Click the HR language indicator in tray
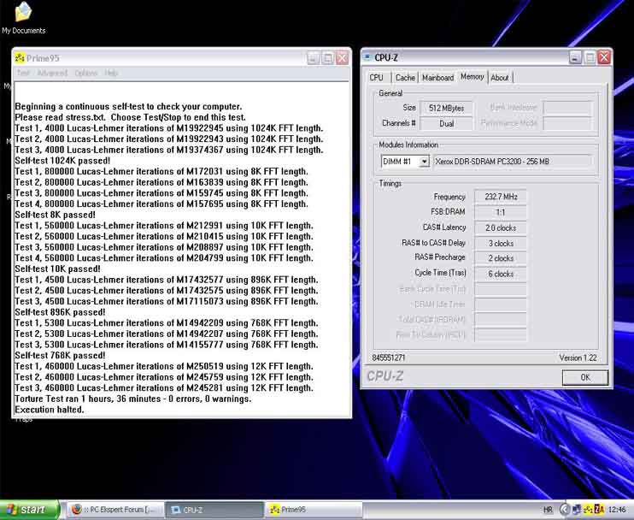 pyautogui.click(x=548, y=510)
